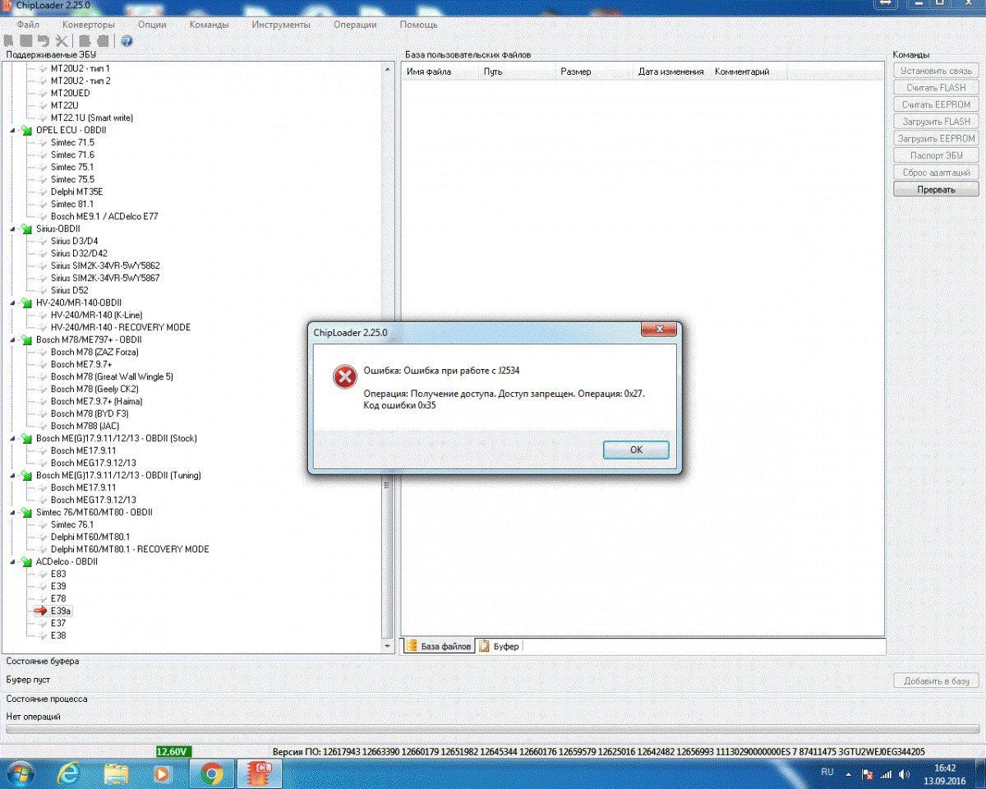Screen dimensions: 986x789
Task: Open the Файл menu
Action: (x=28, y=25)
